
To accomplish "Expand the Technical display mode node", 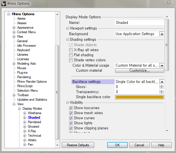I will [25, 136].
